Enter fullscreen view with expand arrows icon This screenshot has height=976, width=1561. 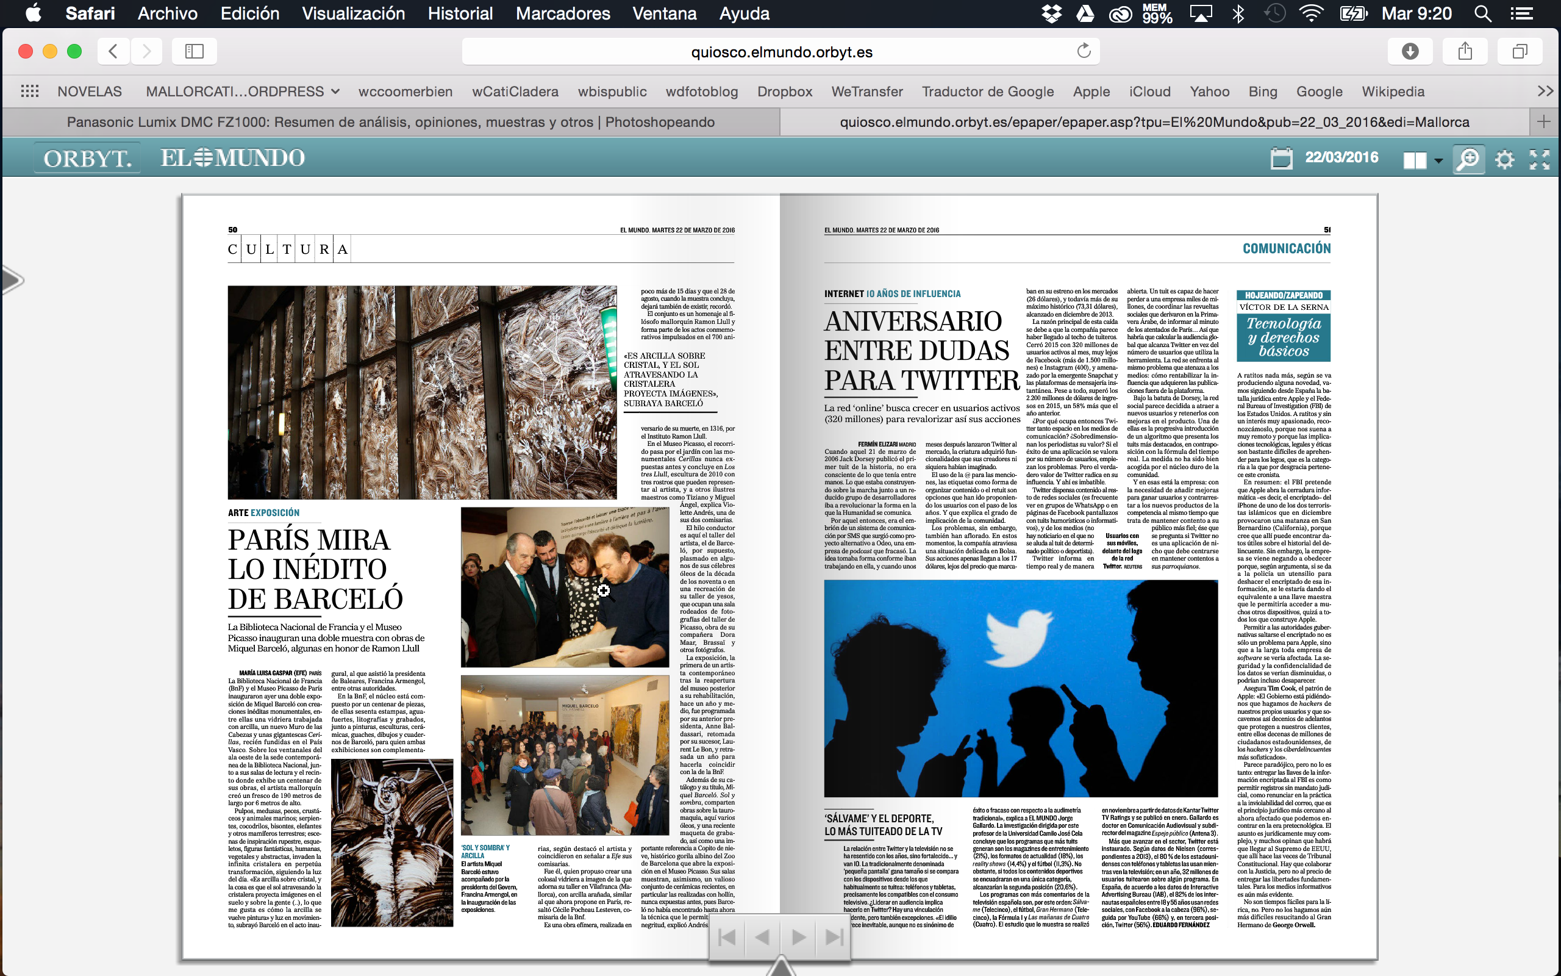point(1539,159)
